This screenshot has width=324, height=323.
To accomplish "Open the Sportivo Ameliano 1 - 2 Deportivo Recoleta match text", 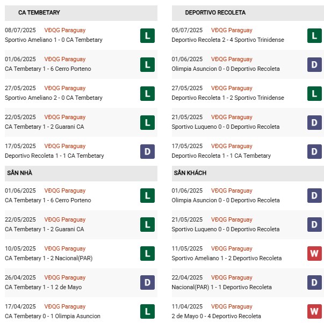I will tap(226, 259).
